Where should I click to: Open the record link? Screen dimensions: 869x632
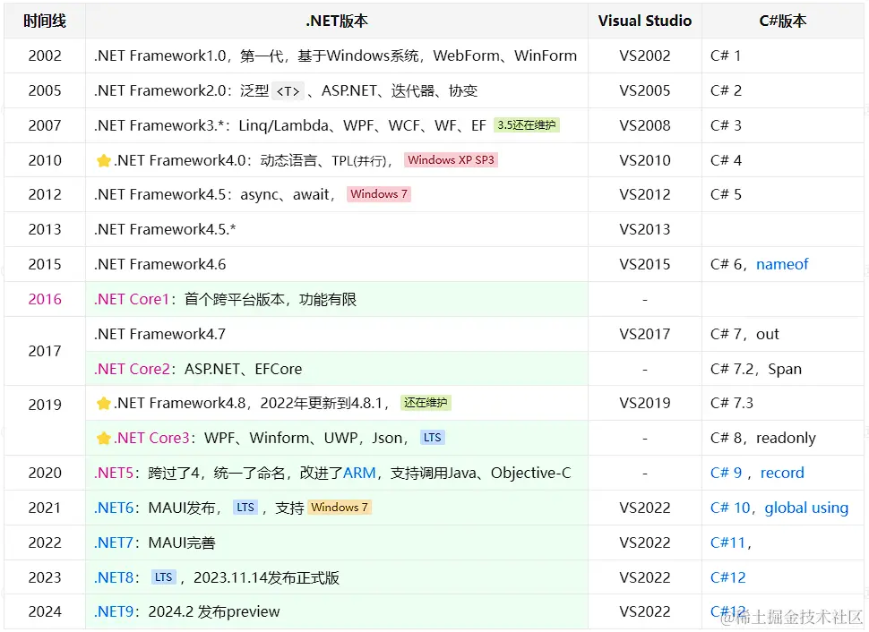(782, 473)
